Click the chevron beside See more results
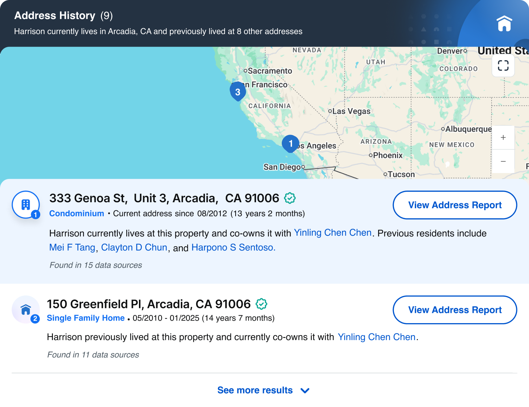Viewport: 529px width, 407px height. click(x=305, y=390)
